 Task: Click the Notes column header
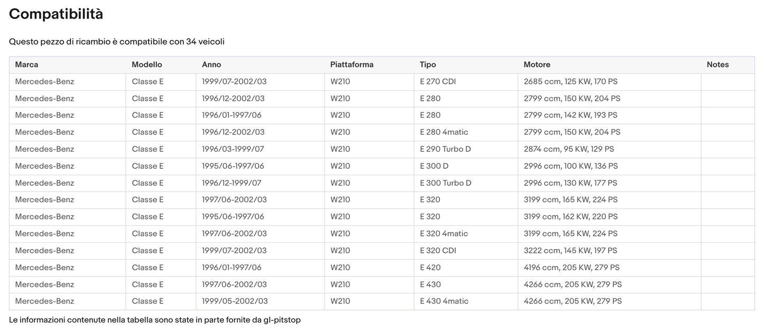point(717,65)
